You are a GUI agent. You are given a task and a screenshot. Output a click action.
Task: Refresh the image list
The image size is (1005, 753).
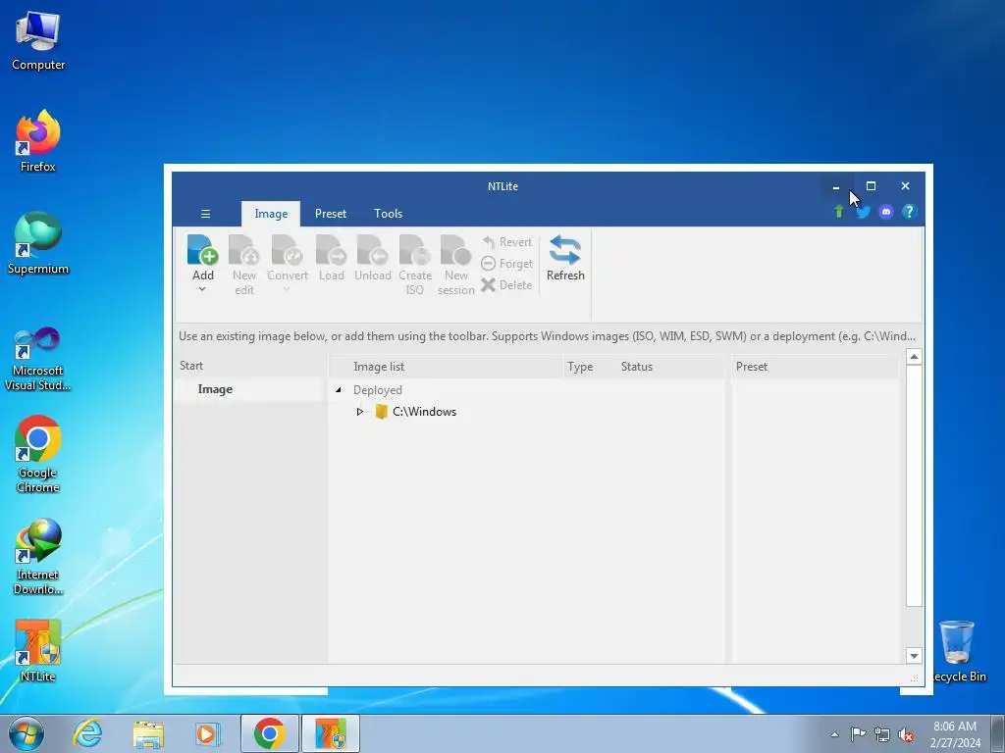[565, 258]
